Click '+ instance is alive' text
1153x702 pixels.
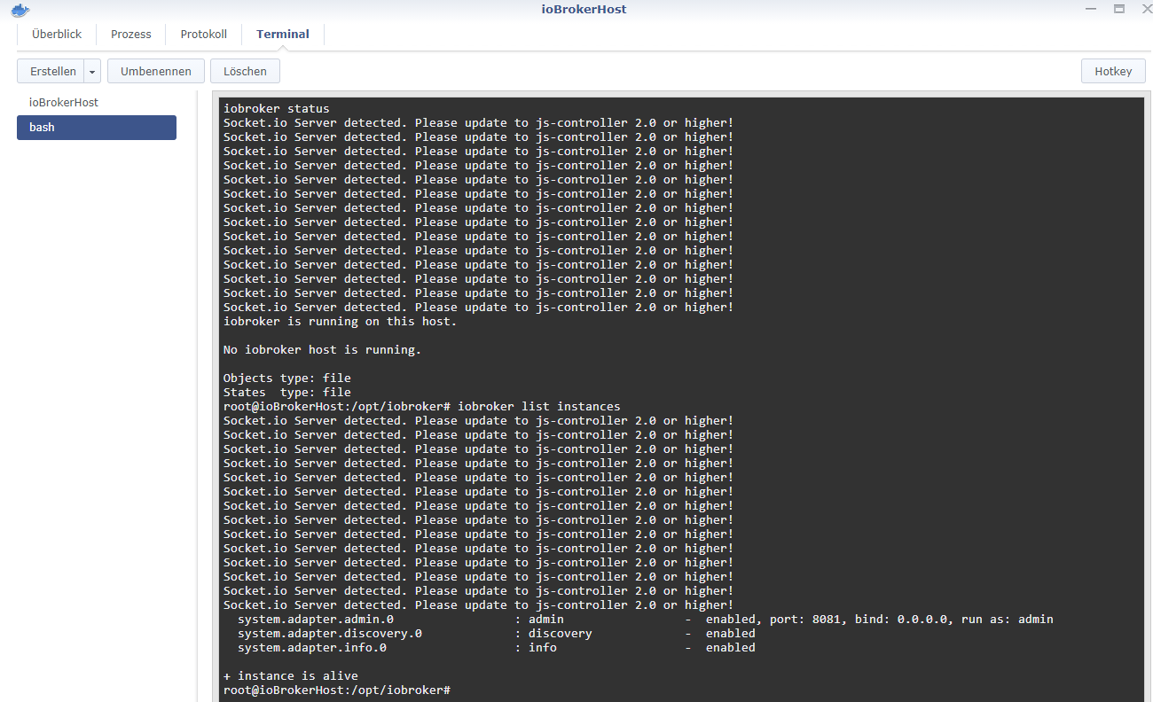click(290, 676)
